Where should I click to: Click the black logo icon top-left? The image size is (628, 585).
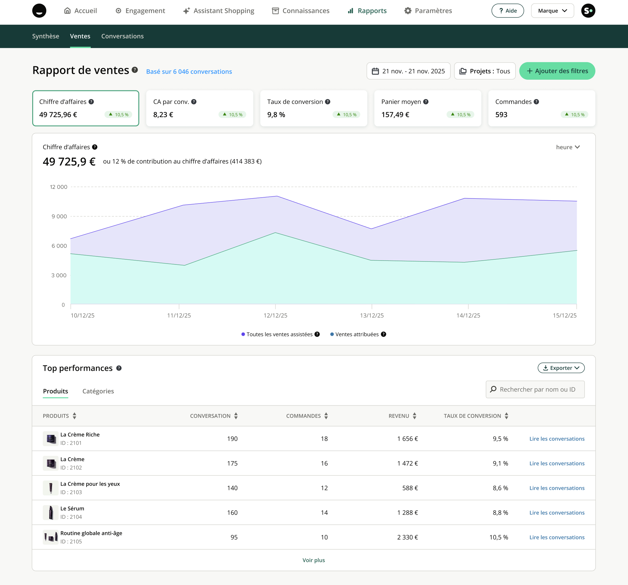39,11
